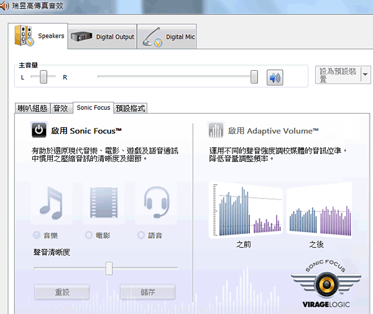Click the headset voice icon
Screen dimensions: 373x314
156,202
